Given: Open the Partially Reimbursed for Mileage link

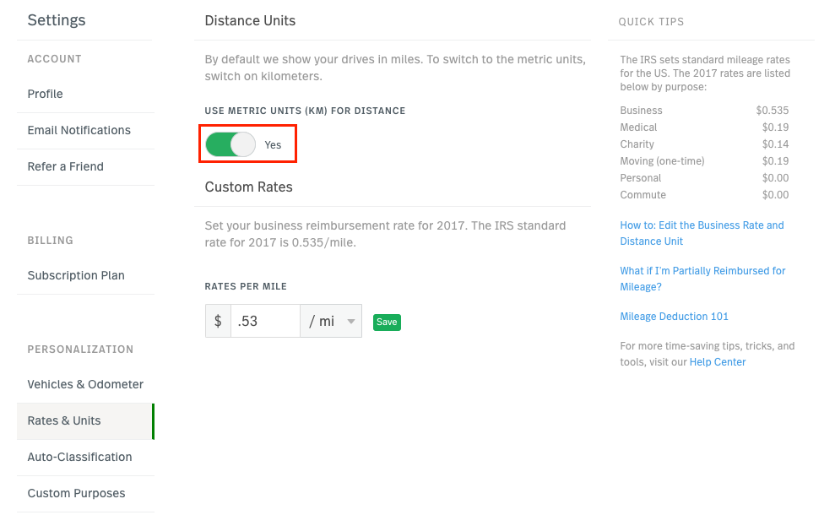Looking at the screenshot, I should coord(702,279).
